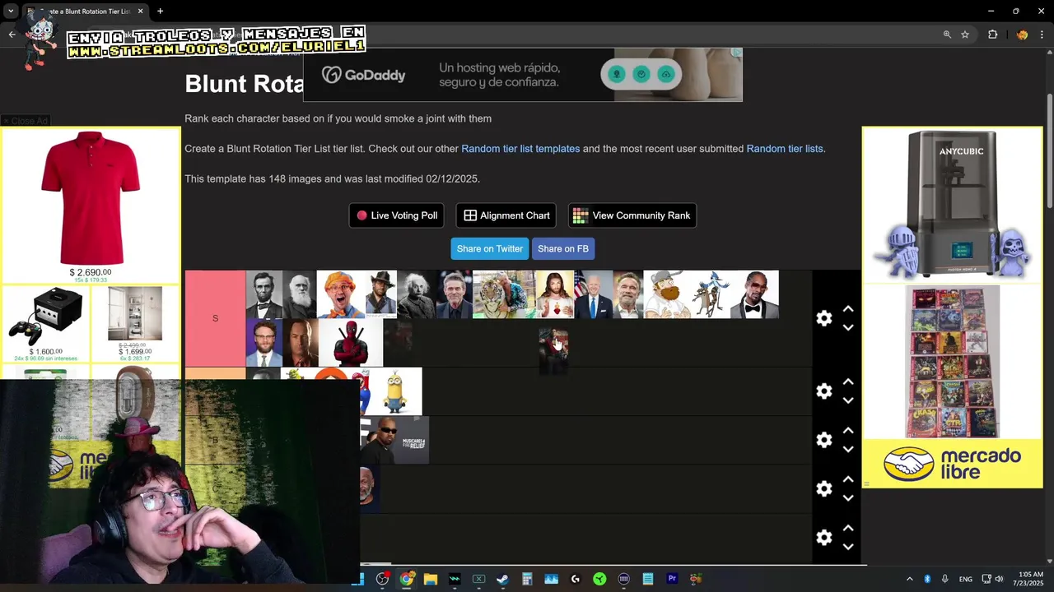The height and width of the screenshot is (592, 1054).
Task: Open settings gear for the fourth tier row
Action: coord(823,488)
